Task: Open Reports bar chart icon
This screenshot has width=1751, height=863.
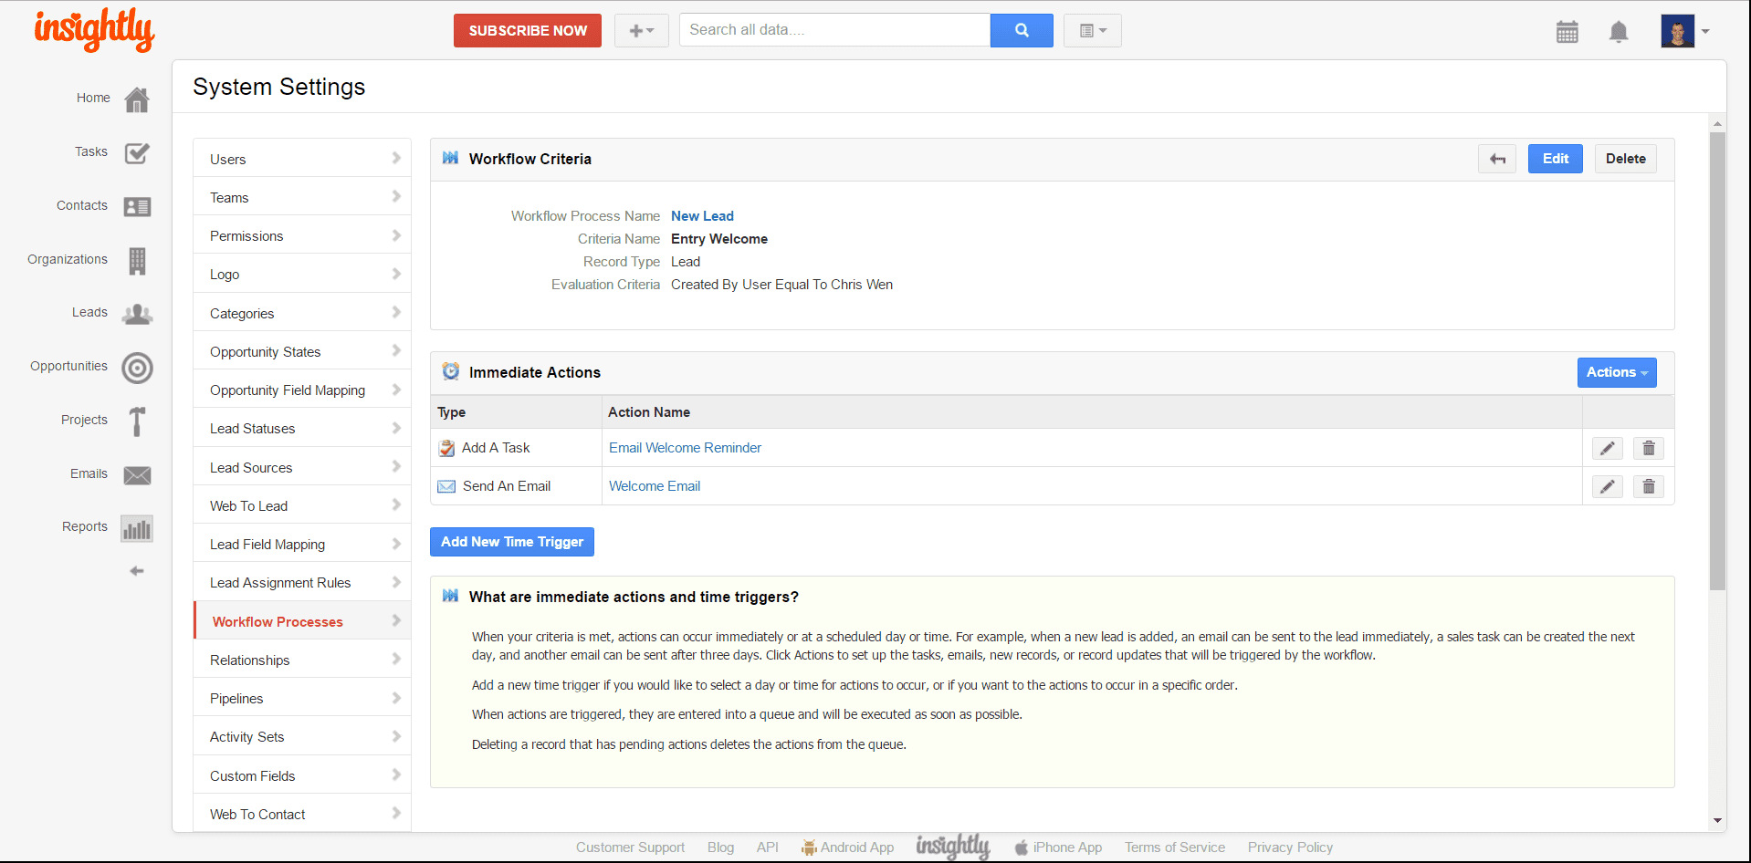Action: [x=137, y=528]
